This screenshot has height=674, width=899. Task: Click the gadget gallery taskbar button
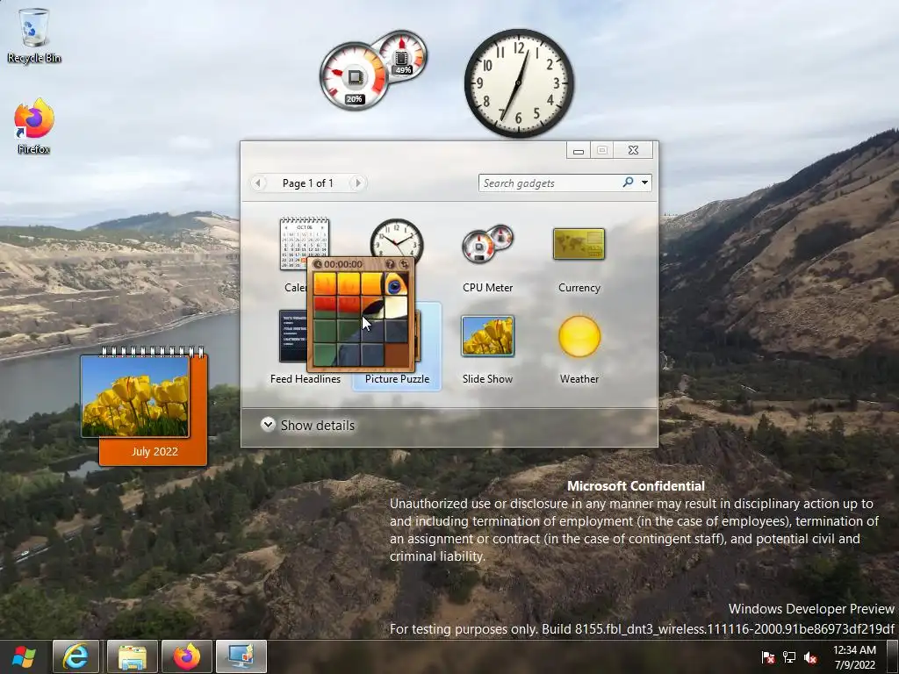[x=241, y=656]
